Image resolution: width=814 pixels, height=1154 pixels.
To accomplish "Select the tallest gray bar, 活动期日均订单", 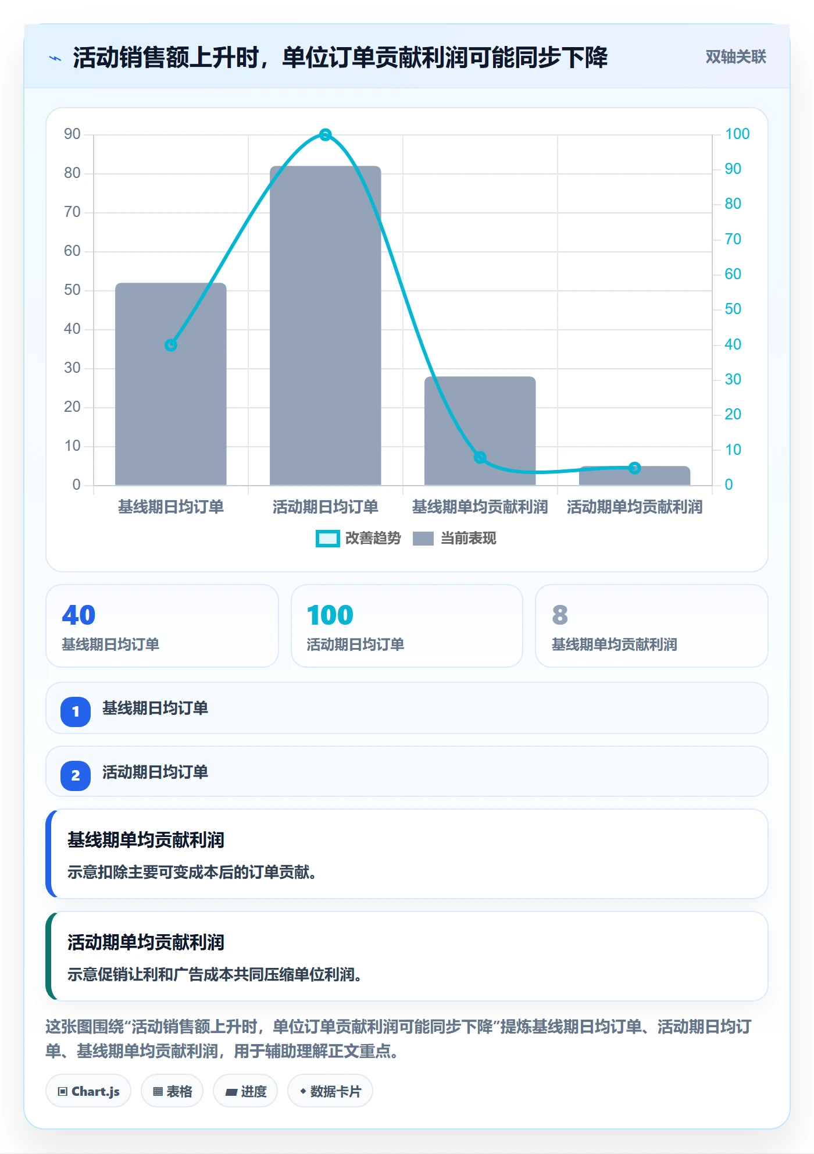I will click(x=326, y=326).
